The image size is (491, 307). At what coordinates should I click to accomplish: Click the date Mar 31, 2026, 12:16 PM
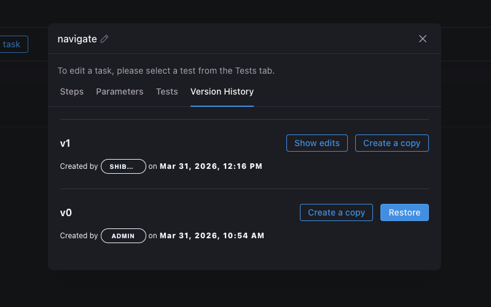211,166
